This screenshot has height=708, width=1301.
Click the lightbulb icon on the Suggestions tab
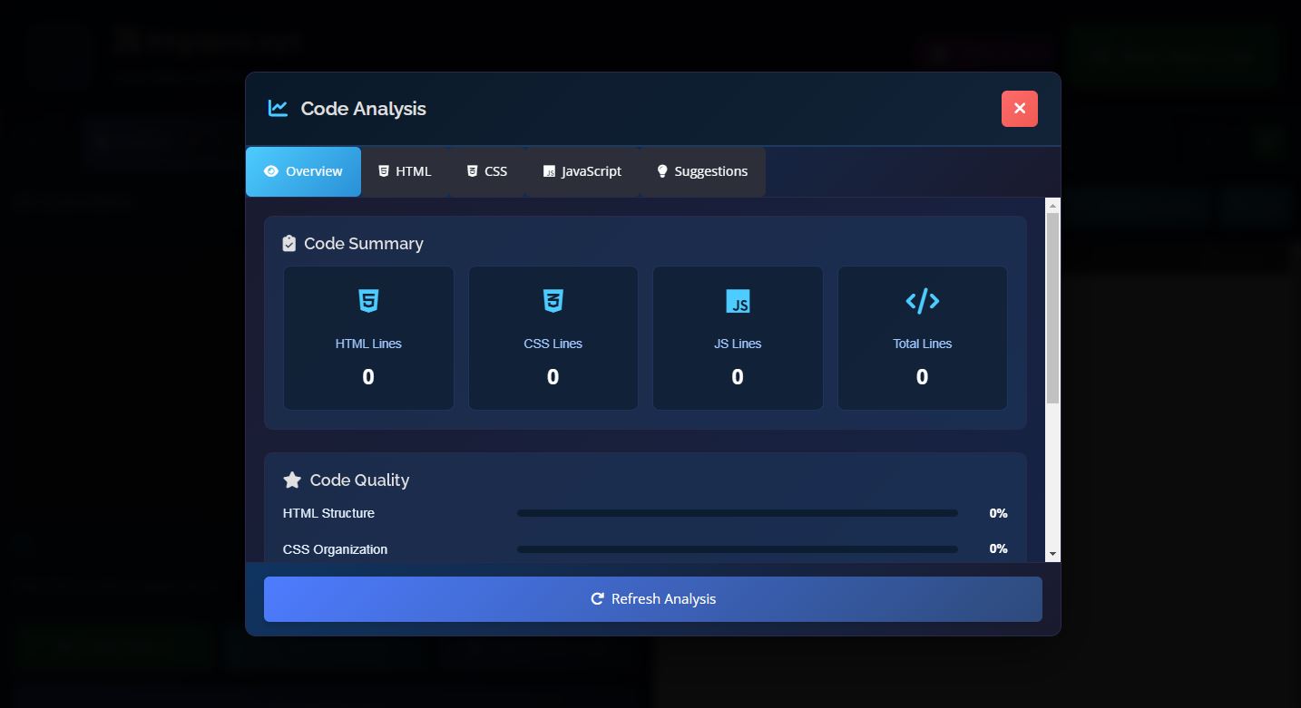661,170
